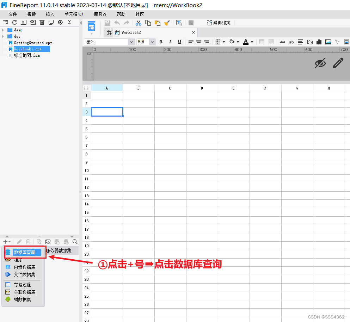Insert a chart using the bar chart icon
The width and height of the screenshot is (350, 322).
[319, 42]
